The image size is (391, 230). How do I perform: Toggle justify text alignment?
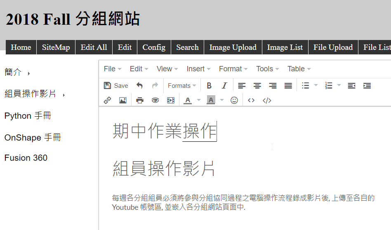click(288, 86)
